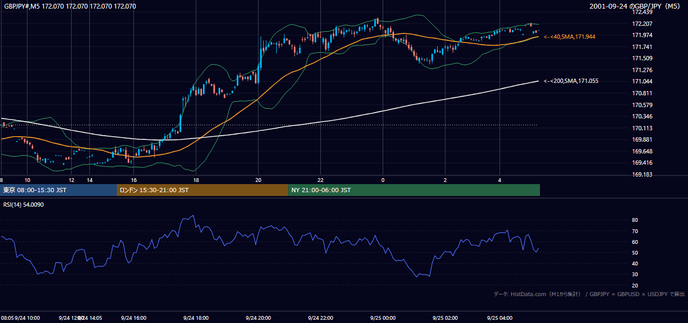
Task: Click the price axis value 172.207
Action: point(642,24)
